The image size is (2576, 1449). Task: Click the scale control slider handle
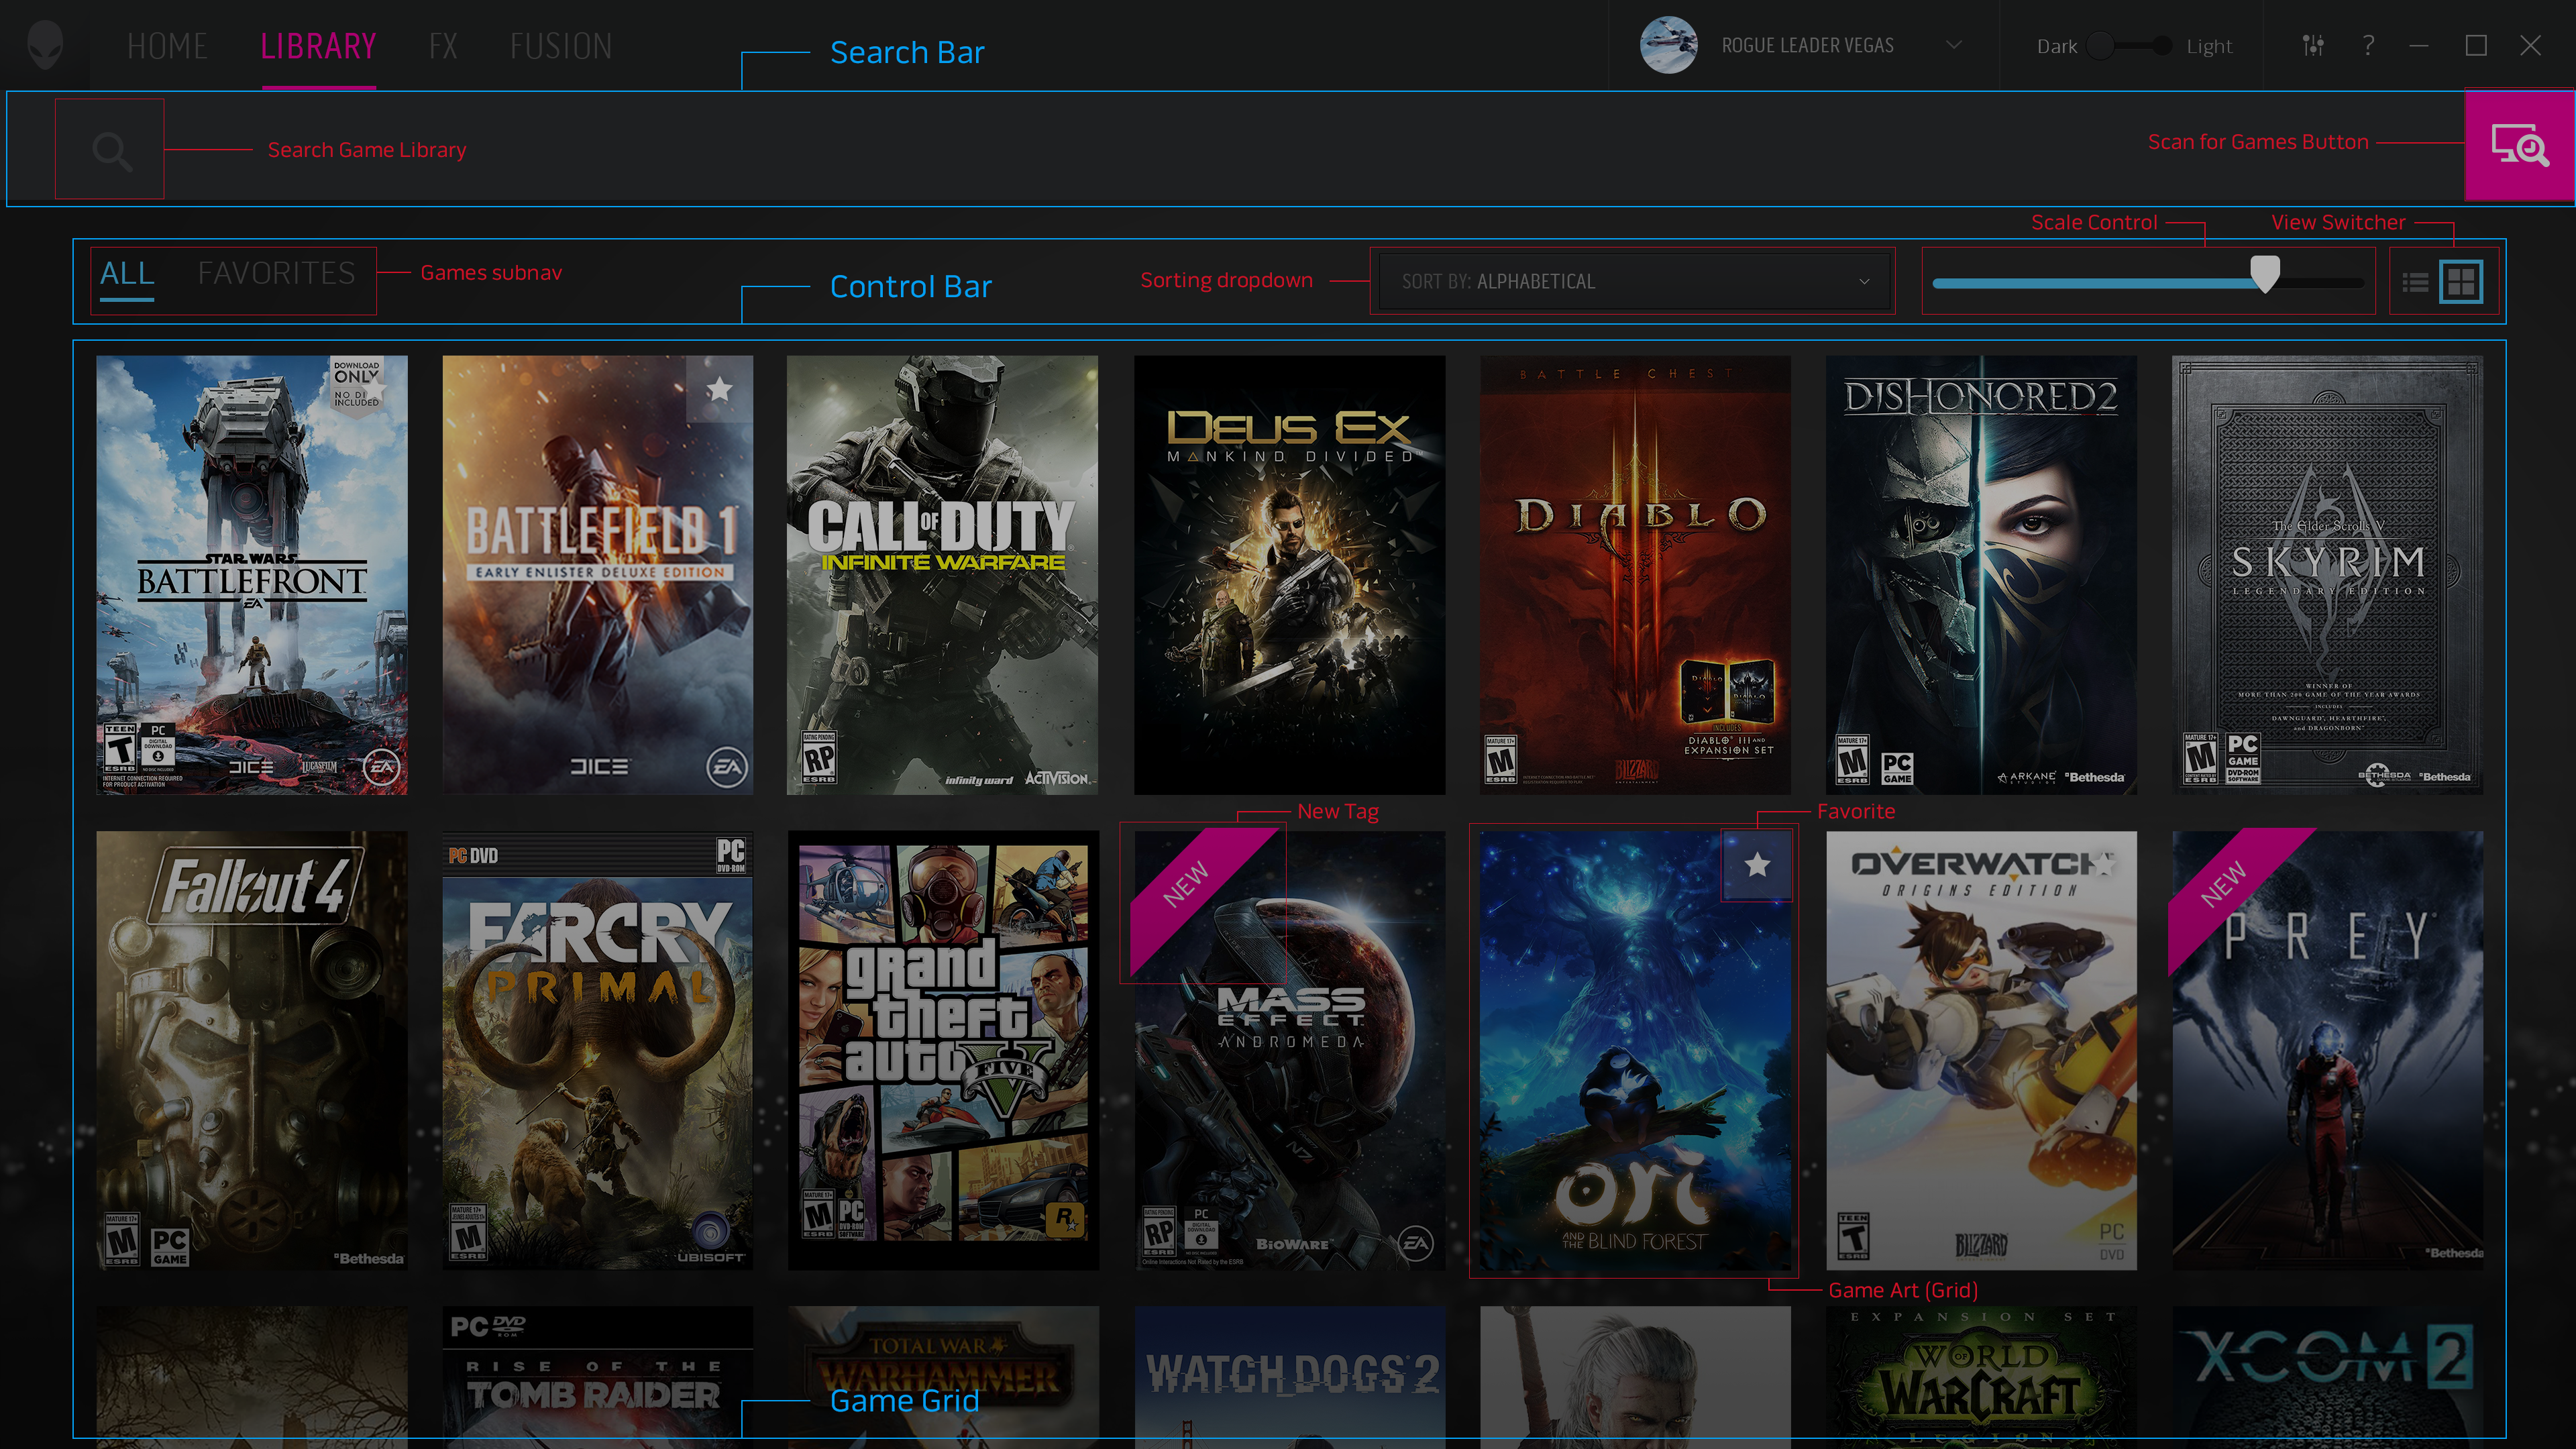2265,273
